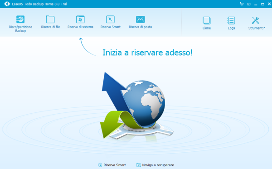
Task: Open the Clone tool
Action: pos(207,23)
